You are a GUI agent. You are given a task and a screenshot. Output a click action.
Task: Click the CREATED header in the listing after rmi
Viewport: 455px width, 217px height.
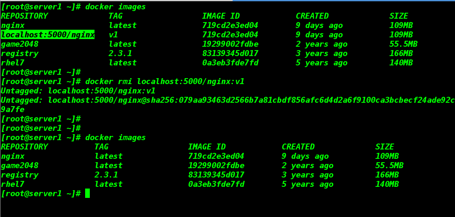298,147
